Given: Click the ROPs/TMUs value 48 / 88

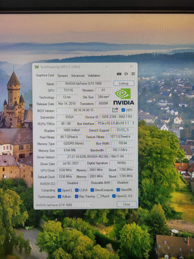Looking at the screenshot, I should coord(66,124).
